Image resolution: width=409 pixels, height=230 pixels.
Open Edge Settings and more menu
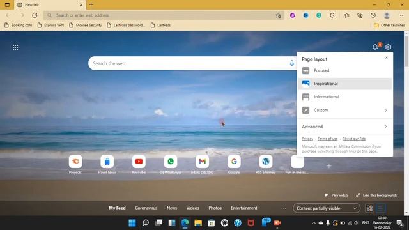(x=401, y=15)
